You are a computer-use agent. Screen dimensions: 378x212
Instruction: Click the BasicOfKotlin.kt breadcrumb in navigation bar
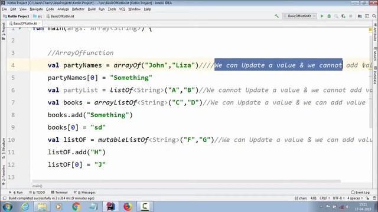click(60, 16)
